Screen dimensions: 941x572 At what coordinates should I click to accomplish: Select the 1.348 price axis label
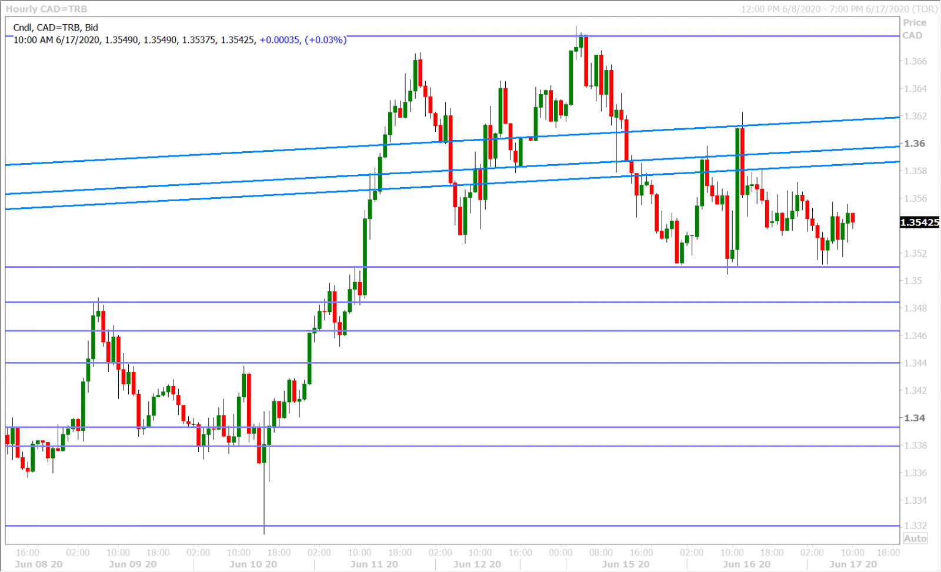[915, 308]
